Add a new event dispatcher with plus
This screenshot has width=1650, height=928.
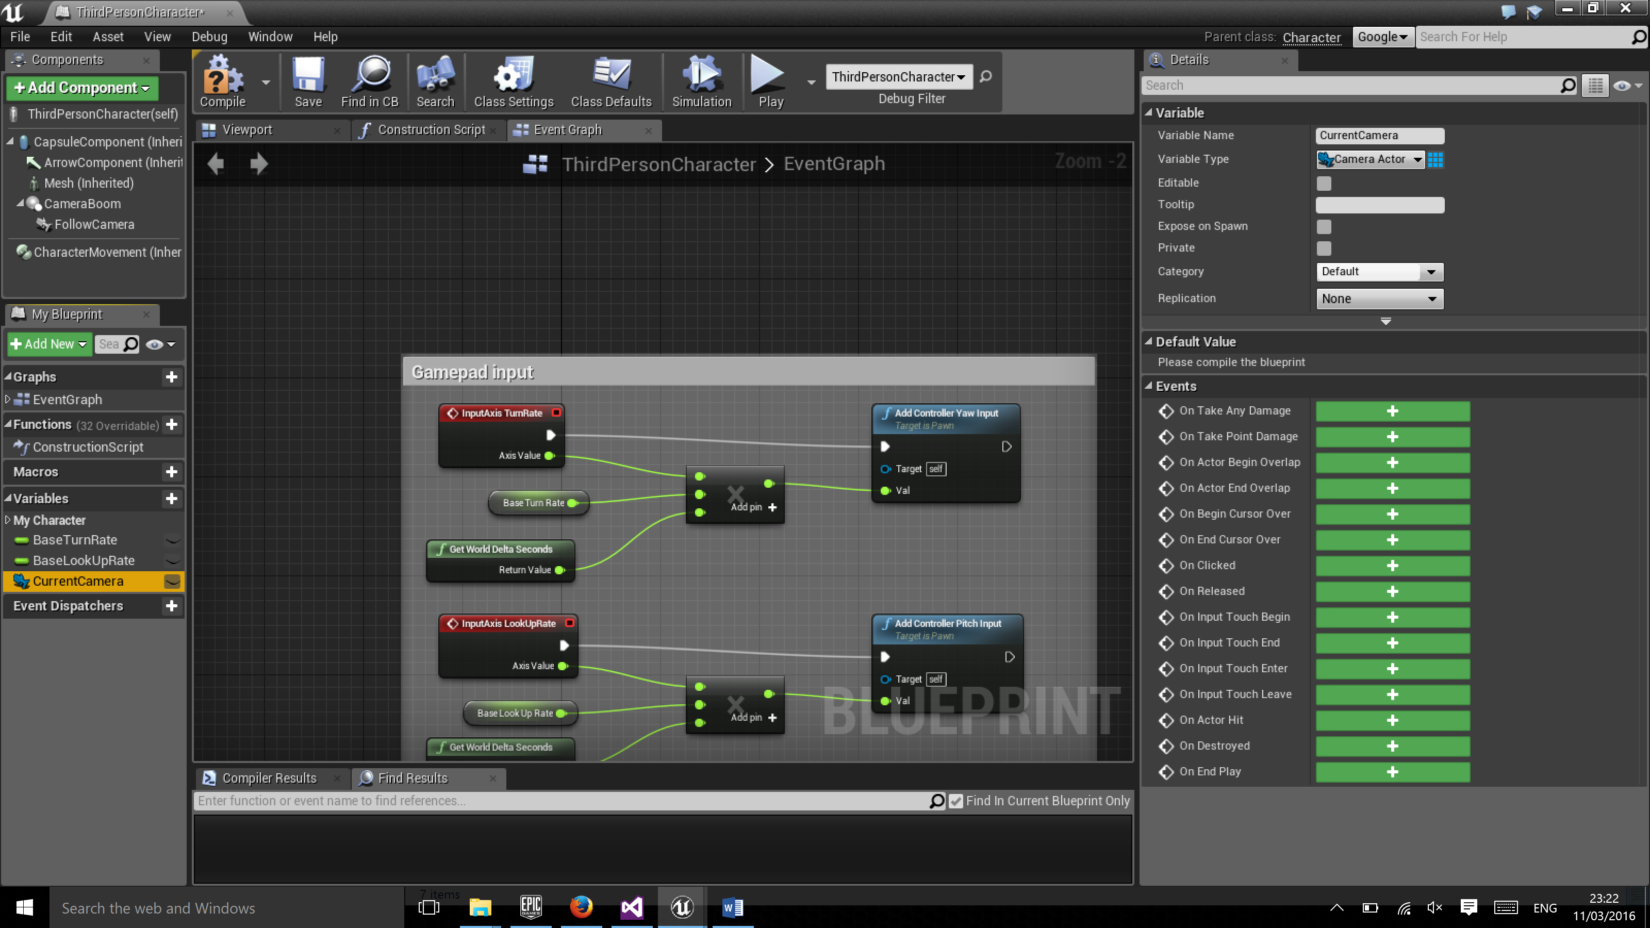172,606
